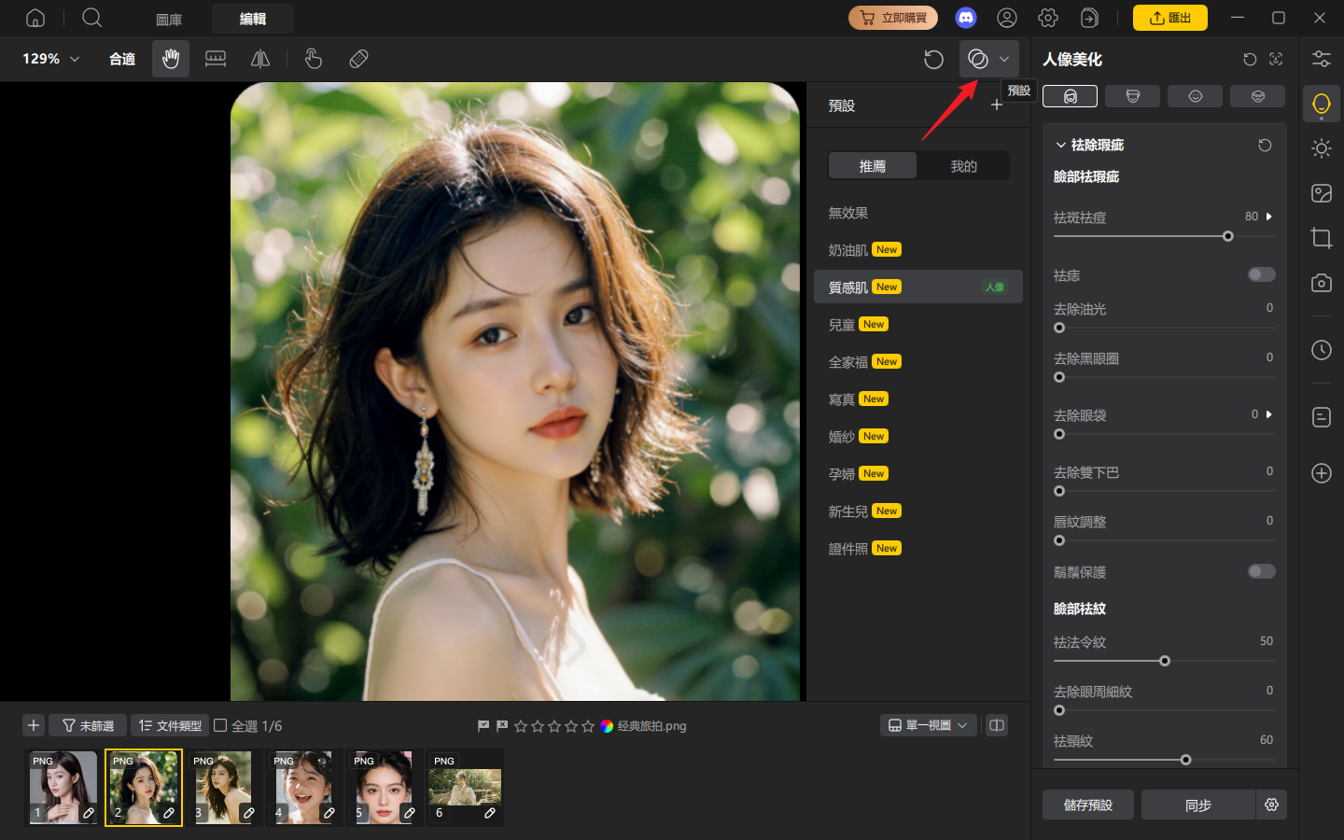
Task: Click the 同步 button
Action: (x=1198, y=805)
